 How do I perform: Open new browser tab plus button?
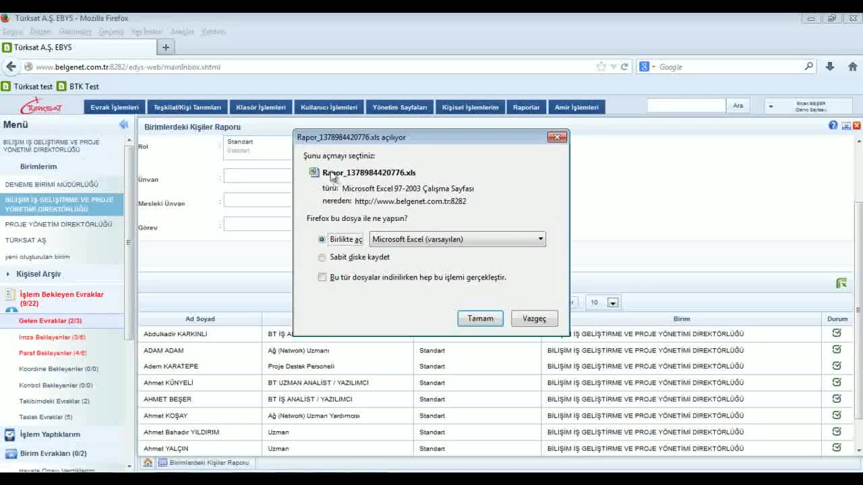(166, 47)
